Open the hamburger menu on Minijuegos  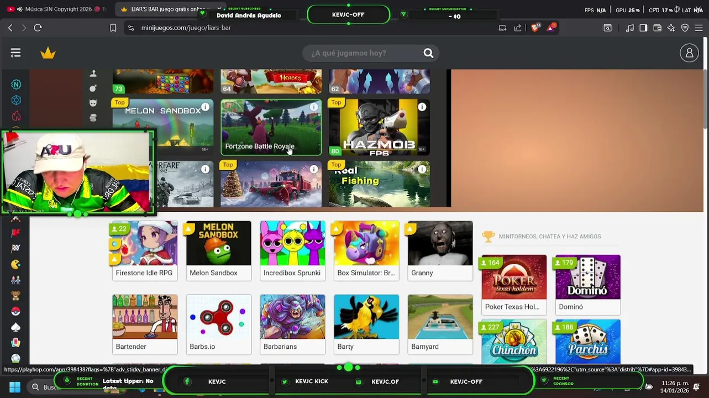coord(15,53)
